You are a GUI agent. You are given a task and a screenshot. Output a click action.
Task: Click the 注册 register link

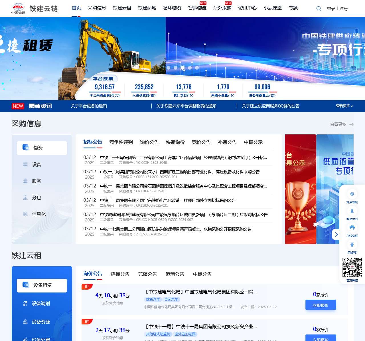(x=344, y=9)
